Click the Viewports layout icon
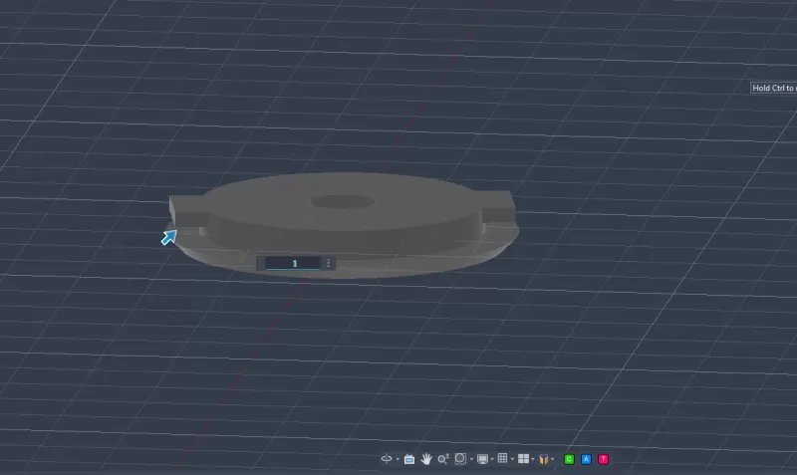 coord(523,459)
